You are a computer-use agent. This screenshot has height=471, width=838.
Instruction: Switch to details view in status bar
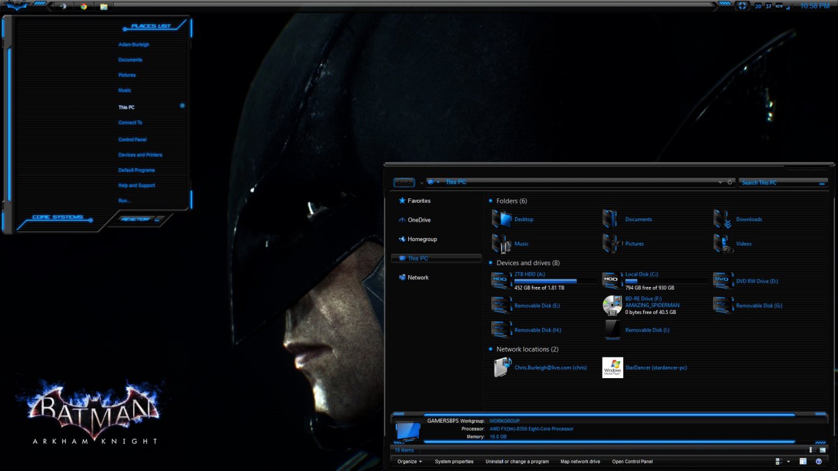[813, 450]
